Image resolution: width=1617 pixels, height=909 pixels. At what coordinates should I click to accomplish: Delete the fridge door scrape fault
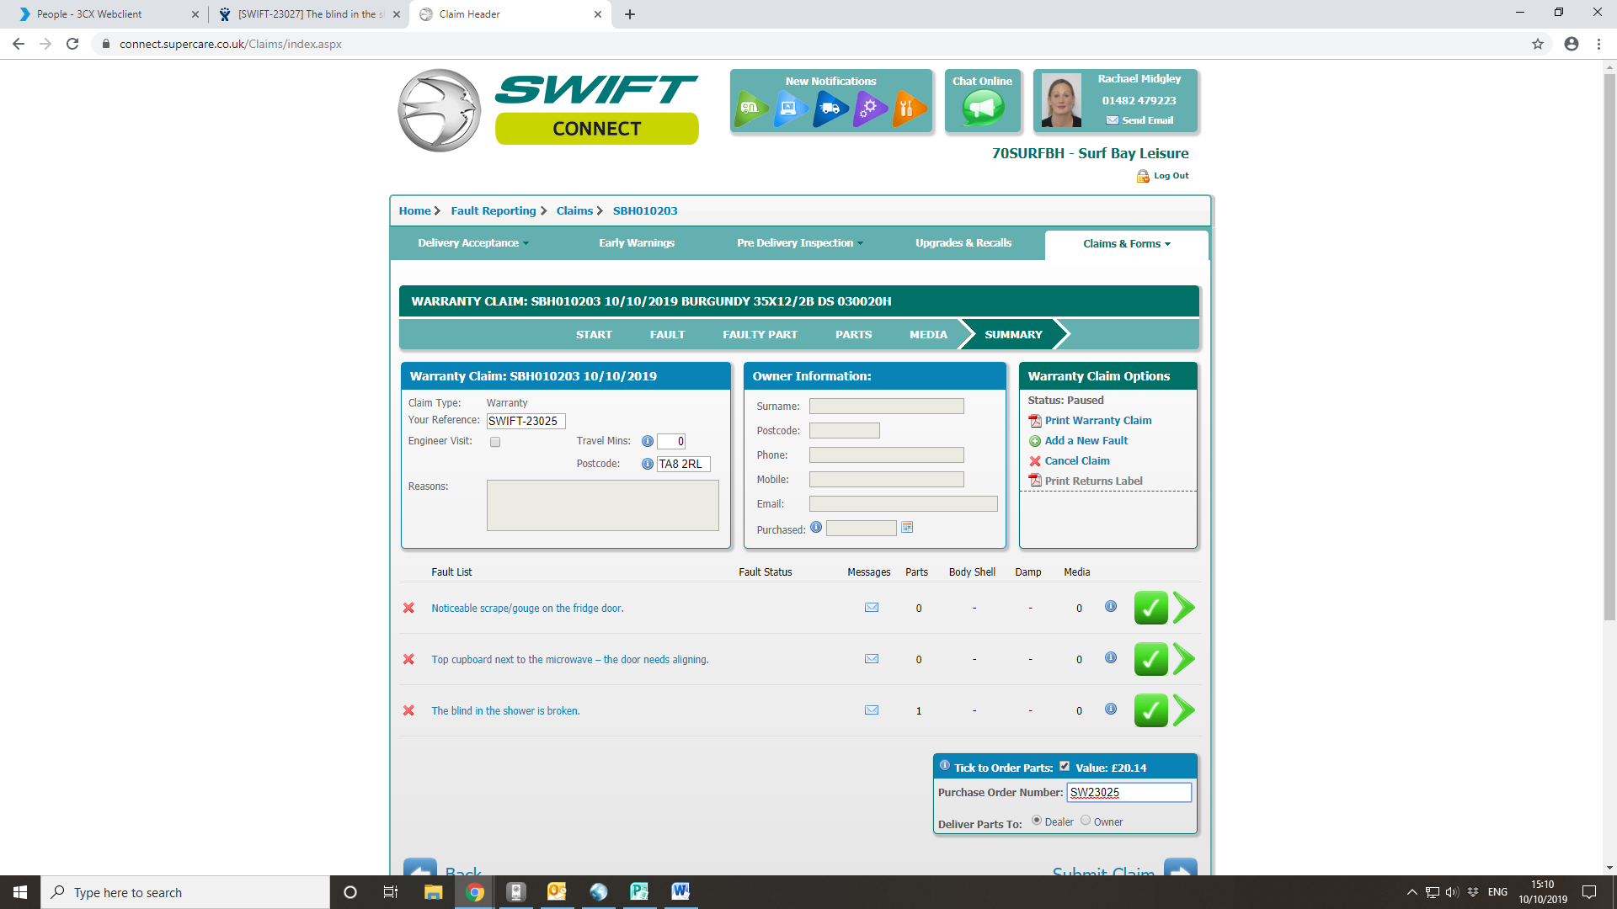point(408,608)
